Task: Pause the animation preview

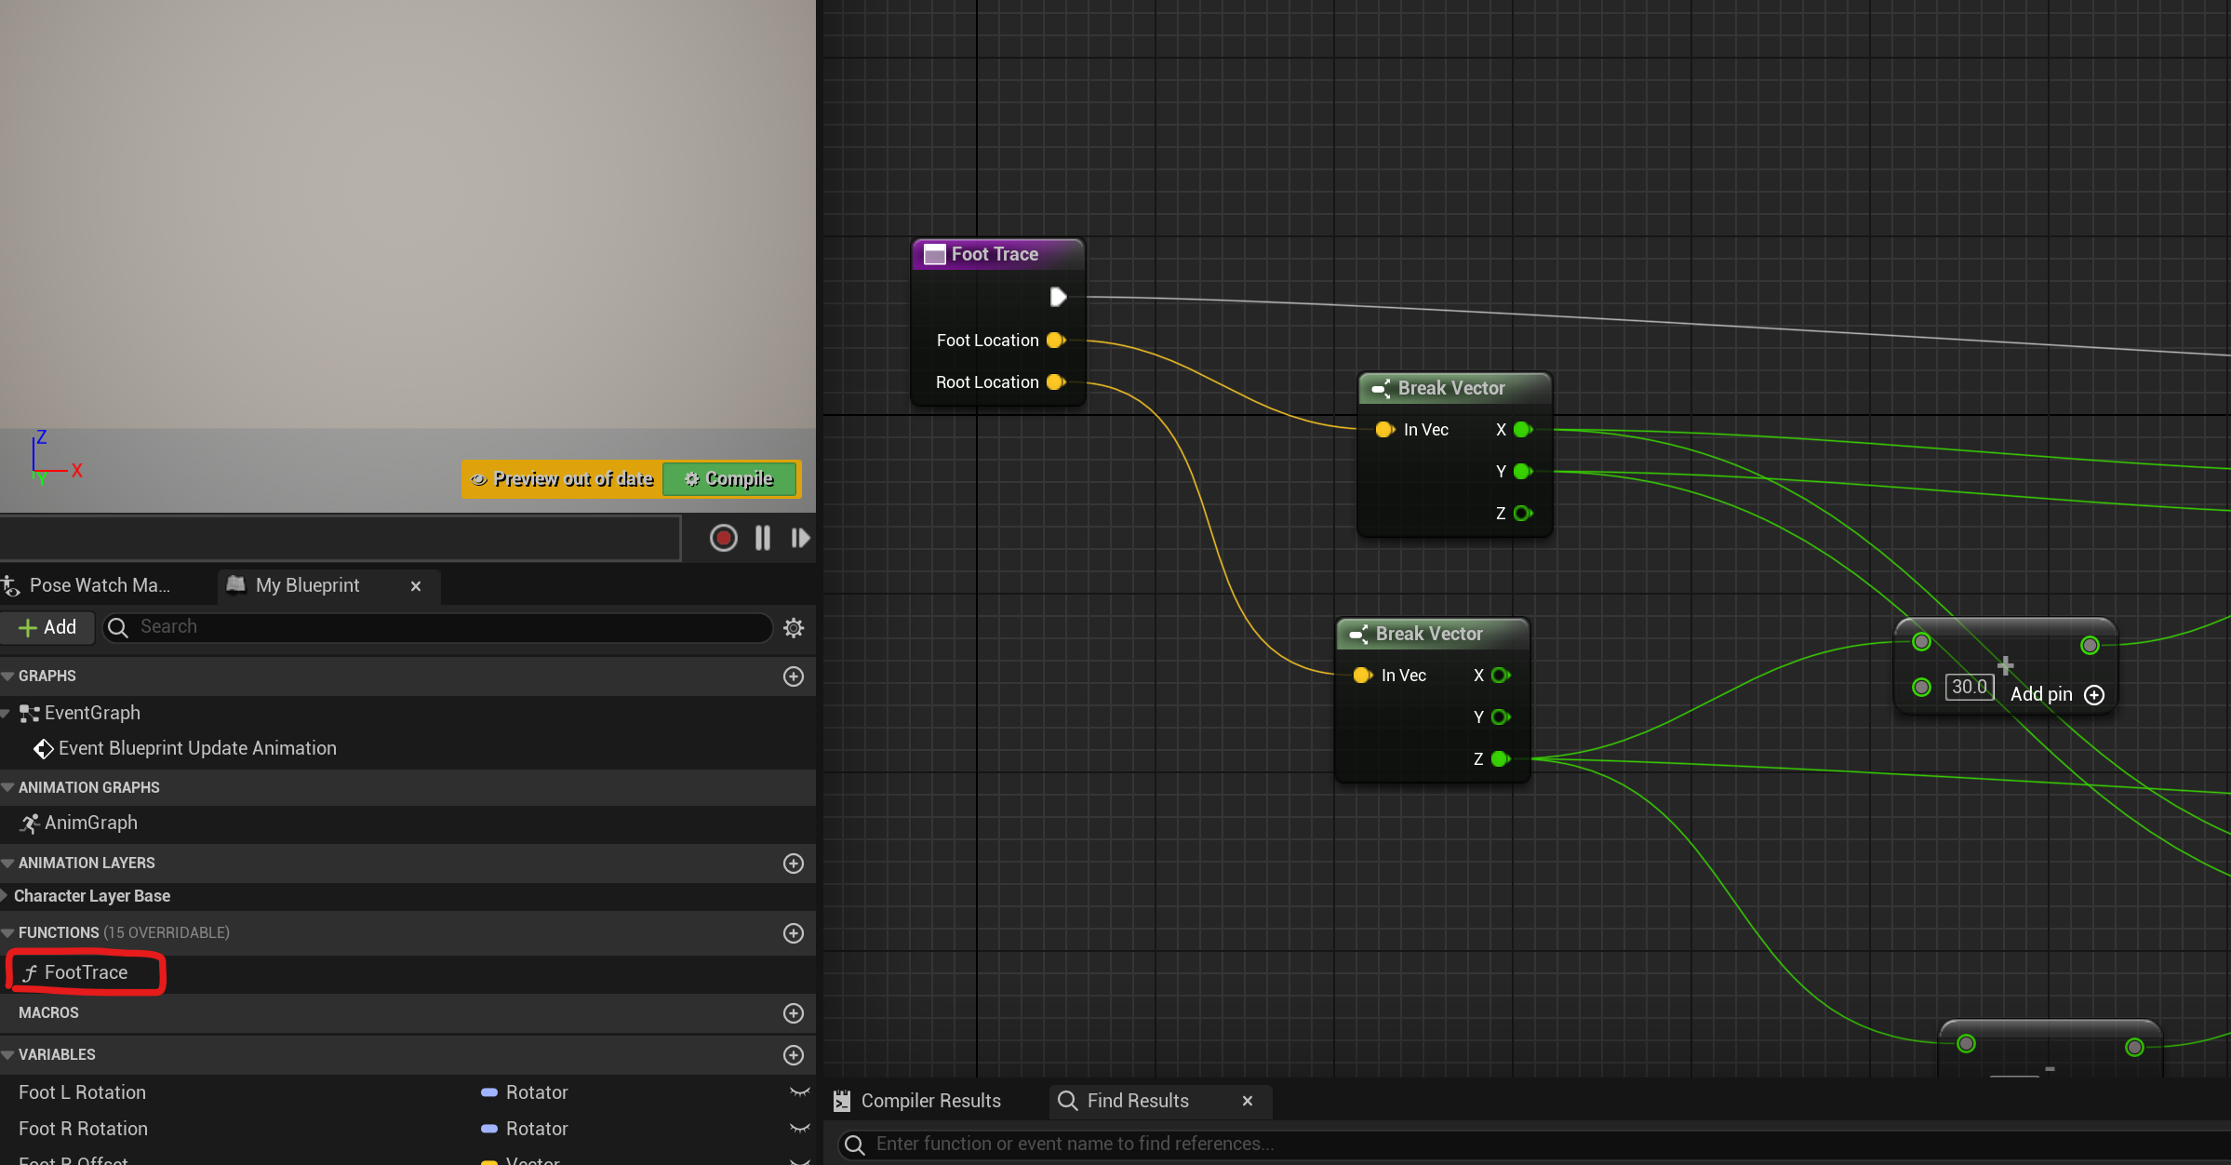Action: pyautogui.click(x=763, y=538)
